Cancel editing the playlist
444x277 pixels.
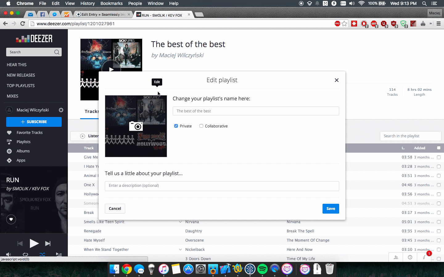coord(115,209)
